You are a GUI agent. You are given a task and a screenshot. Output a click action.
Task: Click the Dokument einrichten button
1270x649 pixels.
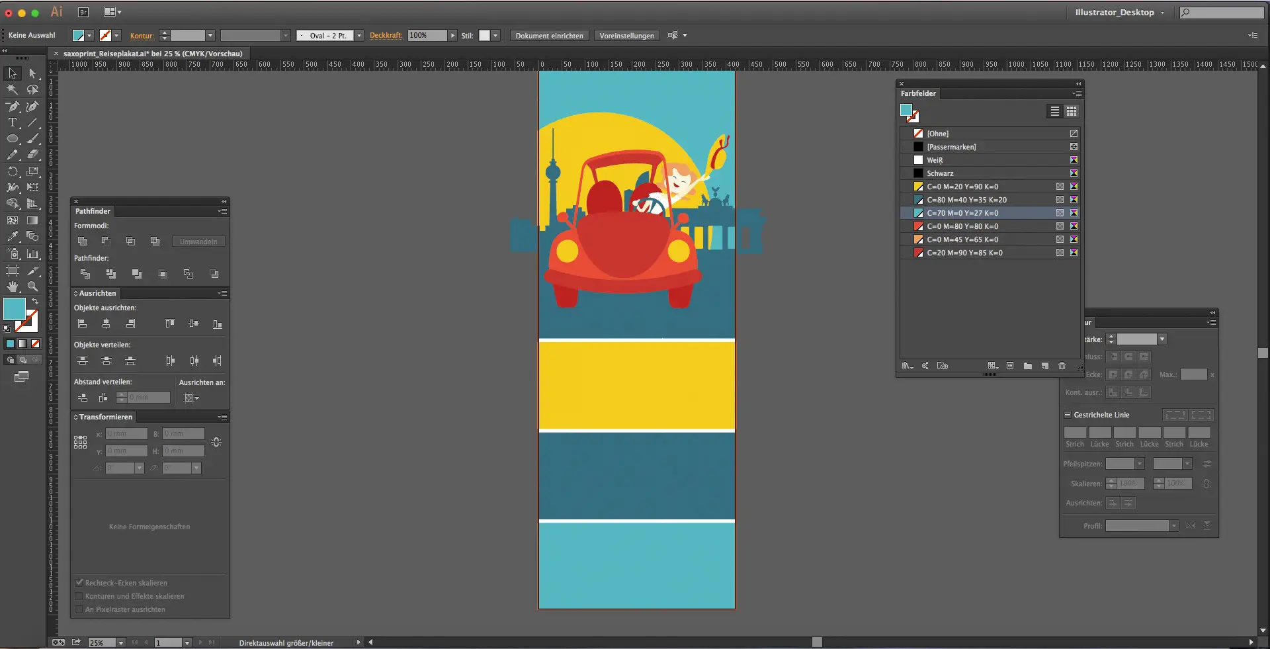[x=549, y=36]
